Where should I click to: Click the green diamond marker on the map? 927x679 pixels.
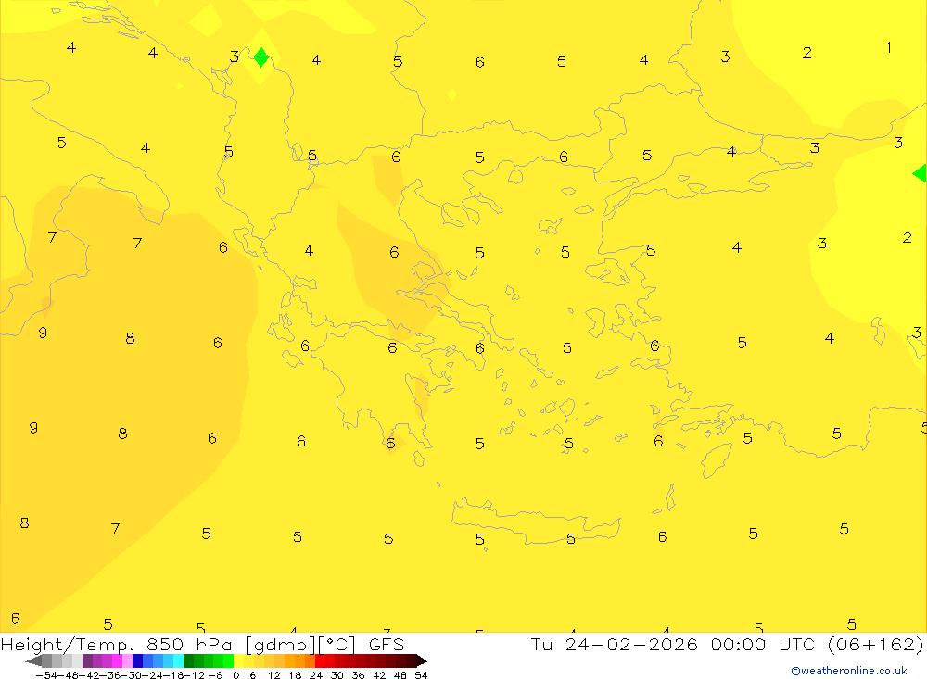coord(260,57)
